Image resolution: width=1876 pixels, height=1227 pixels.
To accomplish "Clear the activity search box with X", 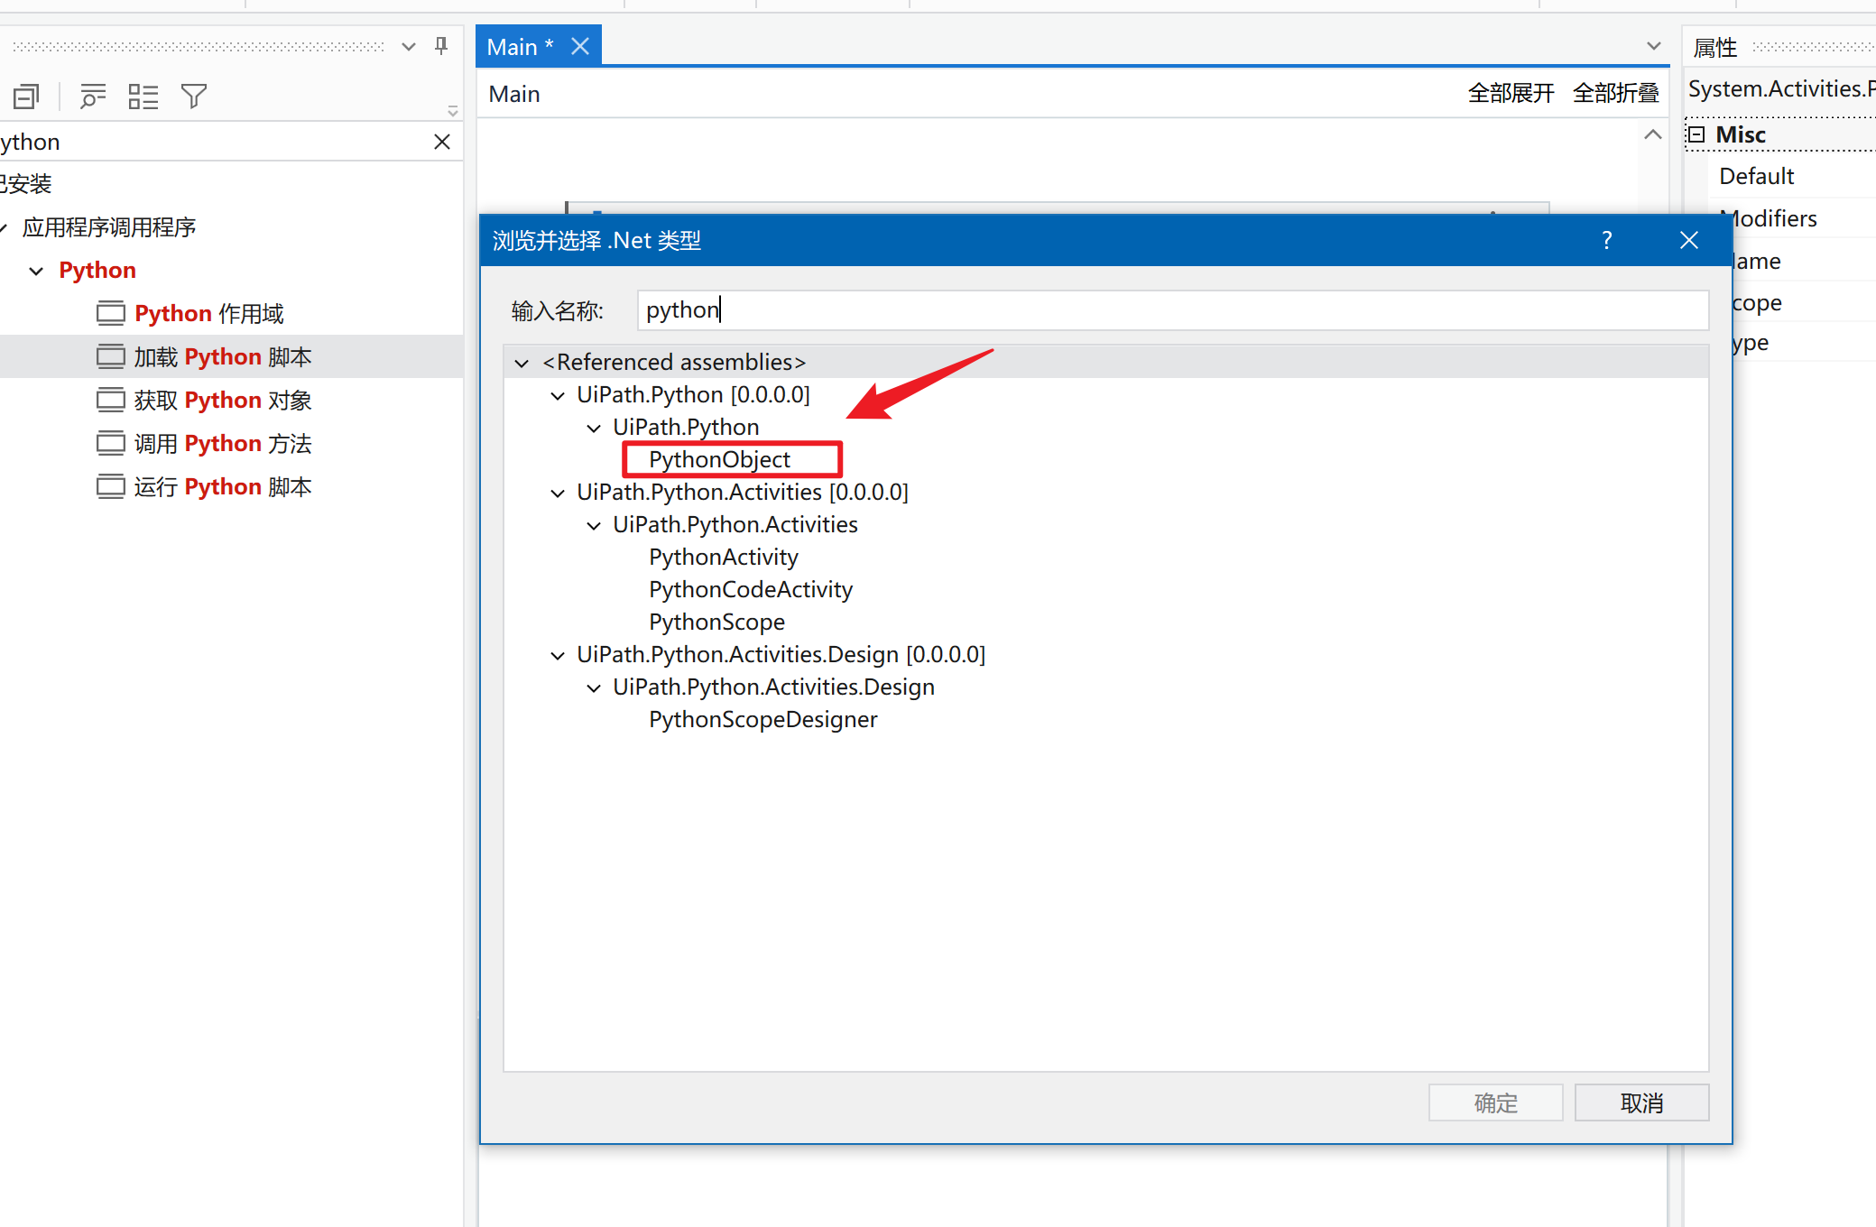I will click(441, 142).
